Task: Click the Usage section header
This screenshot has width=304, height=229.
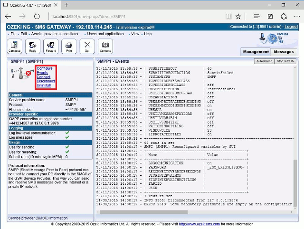Action: [x=50, y=143]
